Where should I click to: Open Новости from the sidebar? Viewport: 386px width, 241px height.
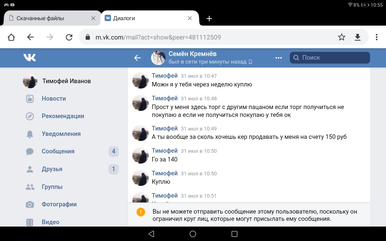click(x=54, y=99)
